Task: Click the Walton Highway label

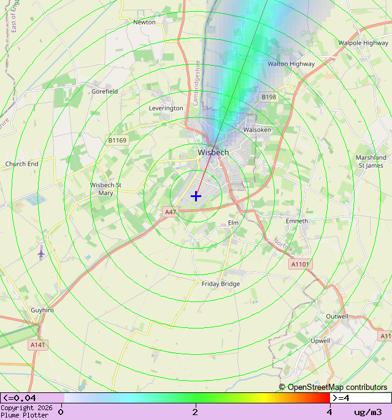Action: [x=291, y=64]
